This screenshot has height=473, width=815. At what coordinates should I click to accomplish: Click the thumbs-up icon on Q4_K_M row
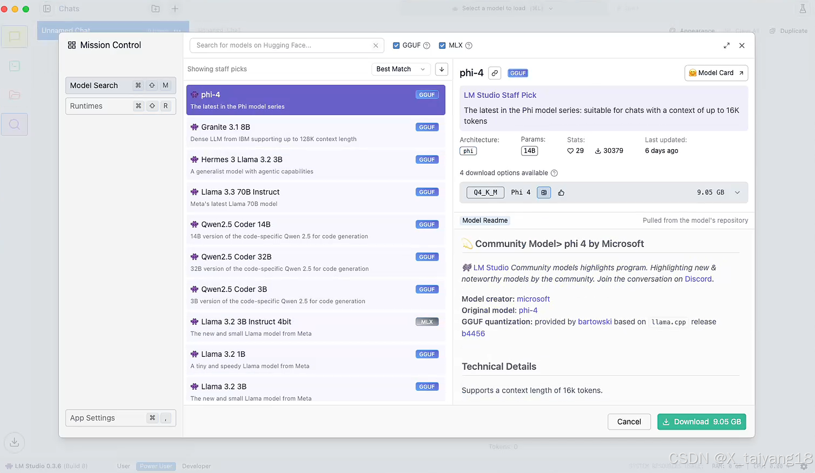(561, 193)
